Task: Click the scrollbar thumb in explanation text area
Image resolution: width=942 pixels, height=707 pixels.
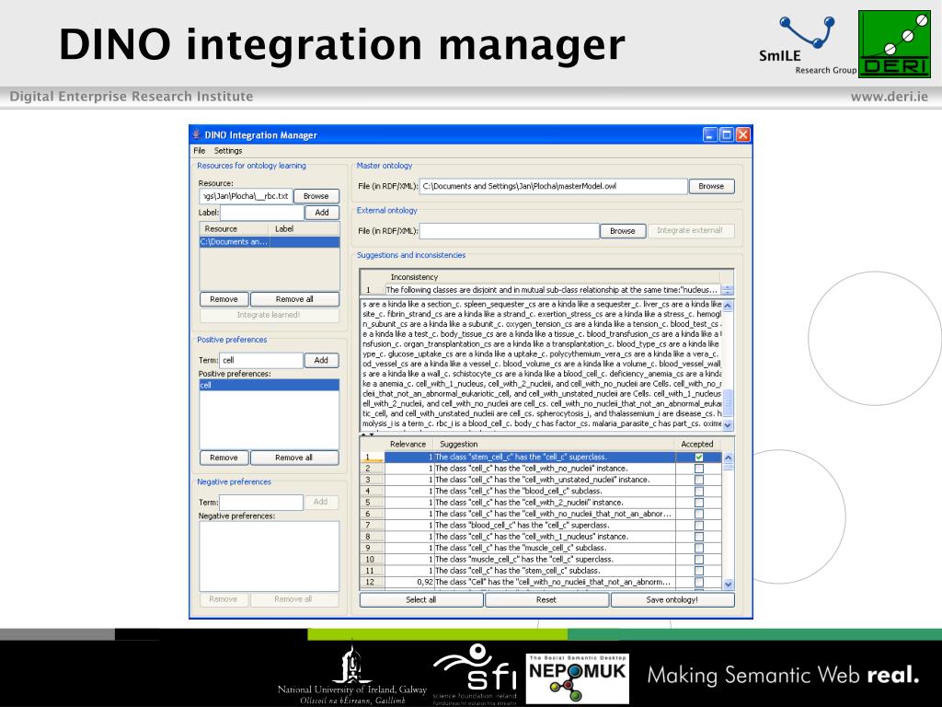Action: [729, 403]
